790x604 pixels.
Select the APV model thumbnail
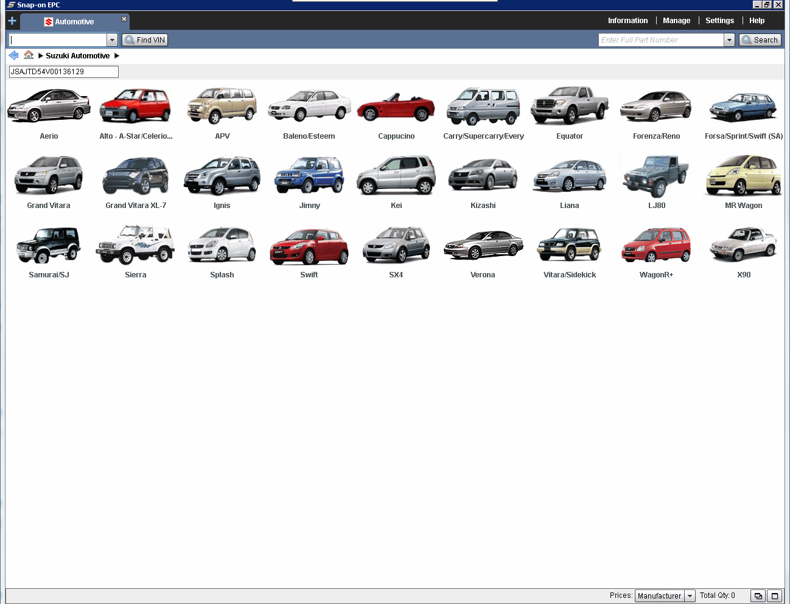222,105
